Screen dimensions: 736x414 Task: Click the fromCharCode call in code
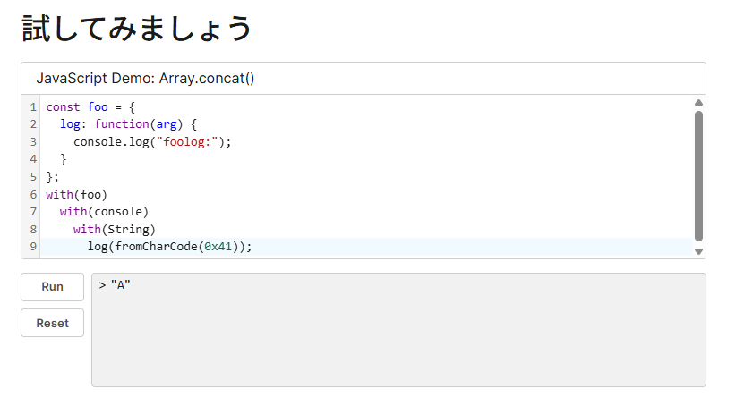pos(156,247)
